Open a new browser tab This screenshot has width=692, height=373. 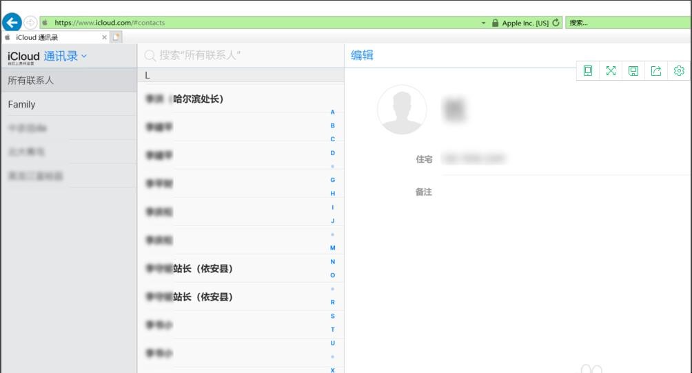[116, 37]
